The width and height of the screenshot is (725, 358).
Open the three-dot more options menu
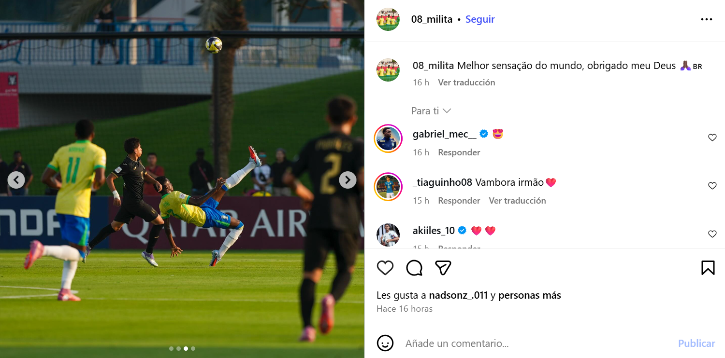click(x=707, y=19)
